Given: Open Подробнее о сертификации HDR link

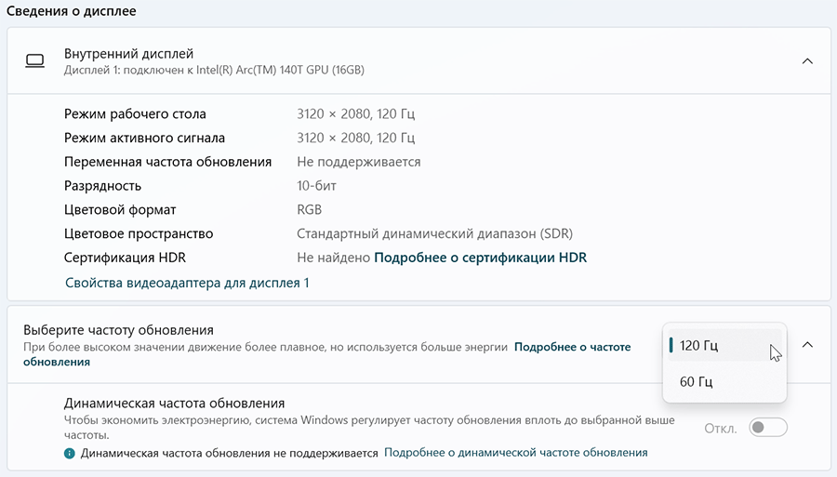Looking at the screenshot, I should pos(480,258).
